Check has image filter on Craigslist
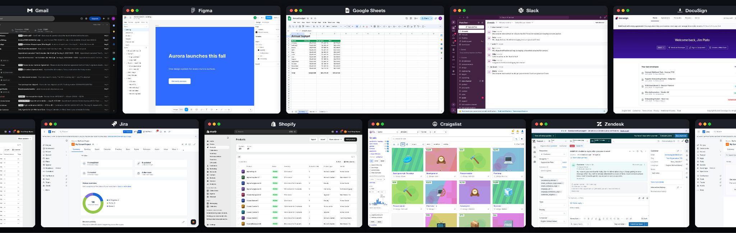The image size is (736, 233). tap(370, 168)
